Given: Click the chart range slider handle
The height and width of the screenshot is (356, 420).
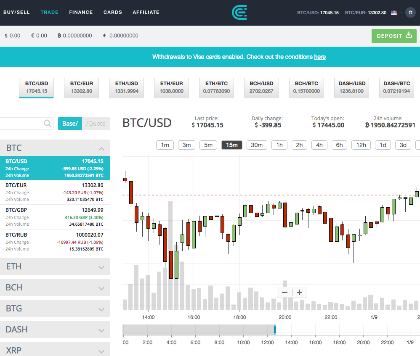Looking at the screenshot, I should [275, 330].
